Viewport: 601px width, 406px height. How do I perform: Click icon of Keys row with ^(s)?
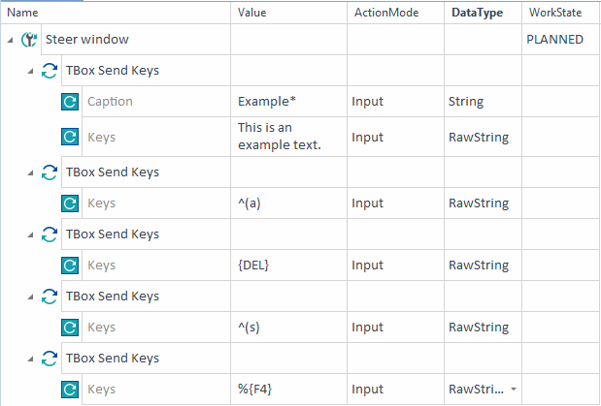70,328
